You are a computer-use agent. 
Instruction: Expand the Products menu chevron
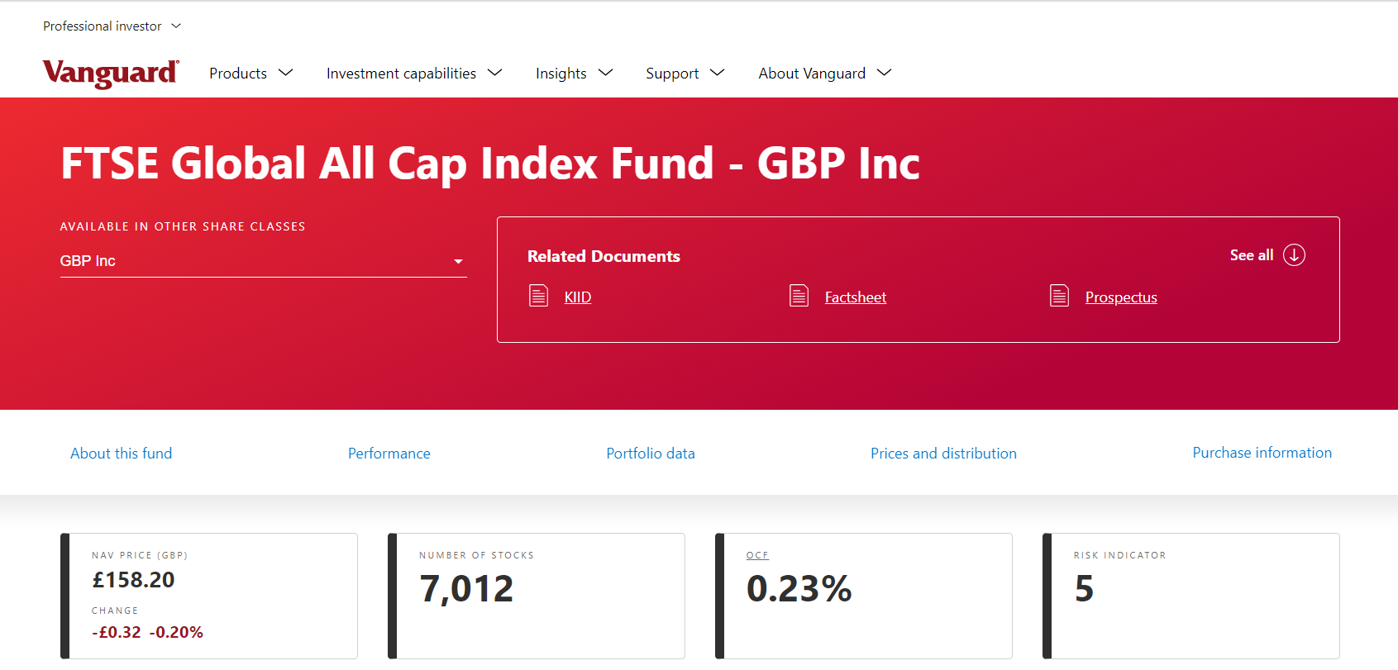click(286, 73)
